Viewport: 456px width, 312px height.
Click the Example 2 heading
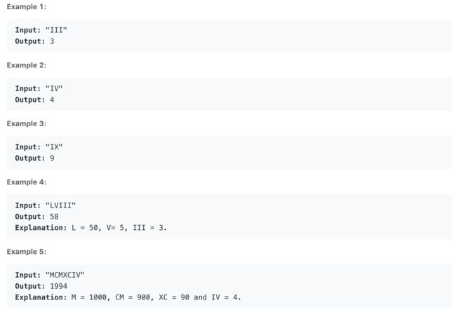[x=27, y=65]
